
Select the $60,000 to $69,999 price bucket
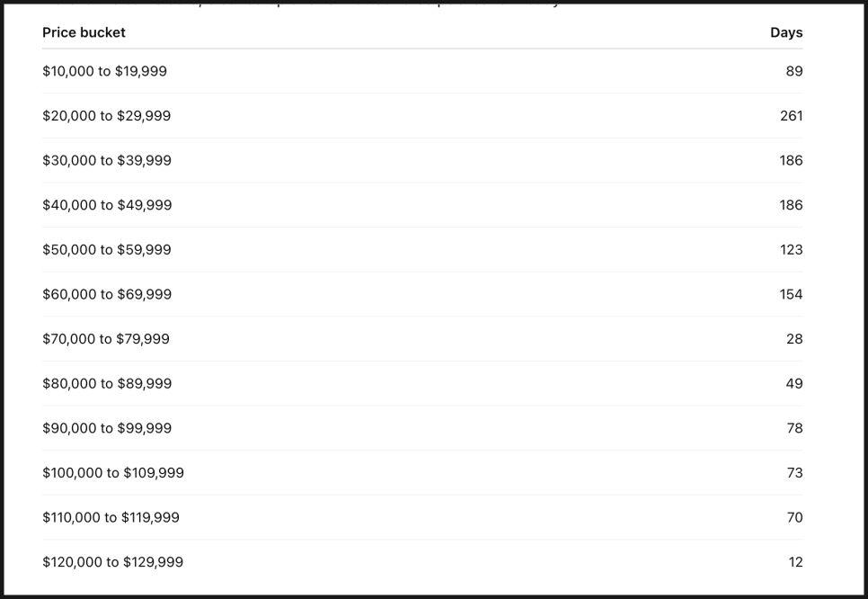pos(107,294)
